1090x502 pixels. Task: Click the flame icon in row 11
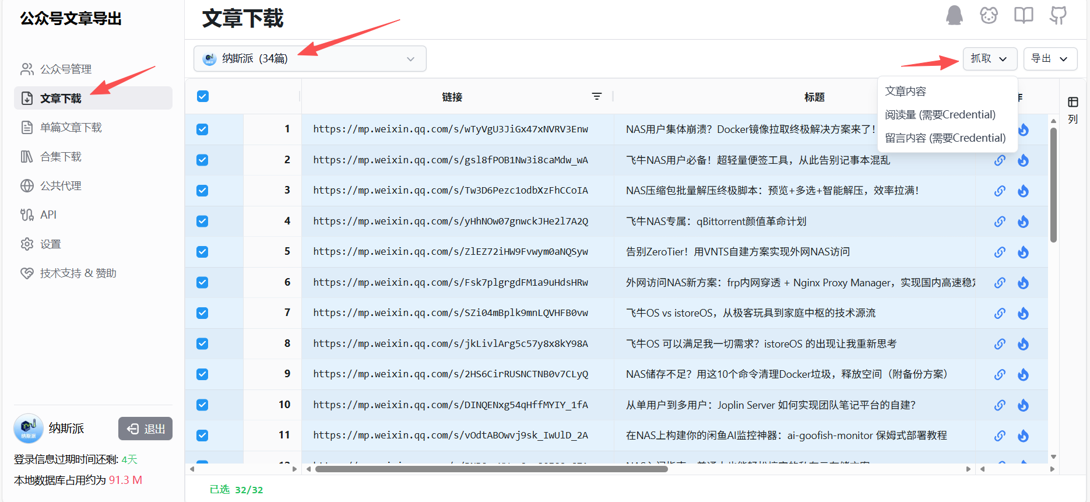1023,436
